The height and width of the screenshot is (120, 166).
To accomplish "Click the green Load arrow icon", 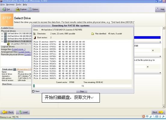I will [x=20, y=112].
